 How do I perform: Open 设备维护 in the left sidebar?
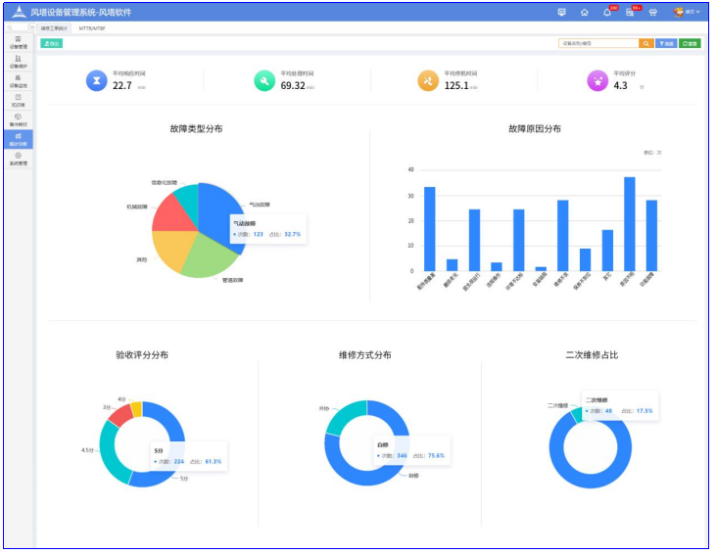pos(19,62)
